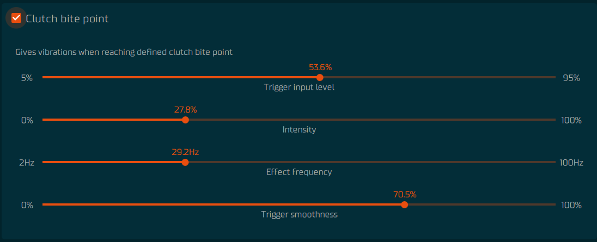Viewport: 597px width, 242px height.
Task: Uncheck the Clutch bite point checkbox
Action: 16,18
